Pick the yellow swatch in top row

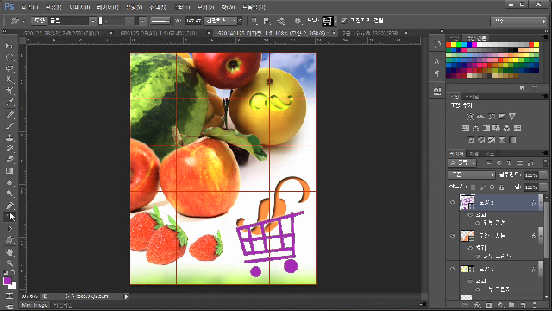coord(454,45)
